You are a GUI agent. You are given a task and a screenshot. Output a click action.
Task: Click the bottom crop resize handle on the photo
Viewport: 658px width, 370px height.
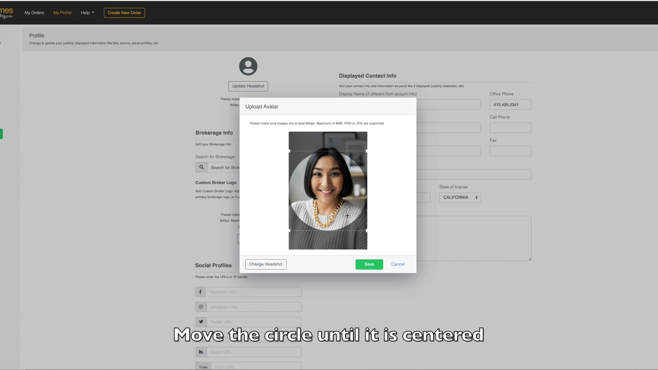(328, 230)
